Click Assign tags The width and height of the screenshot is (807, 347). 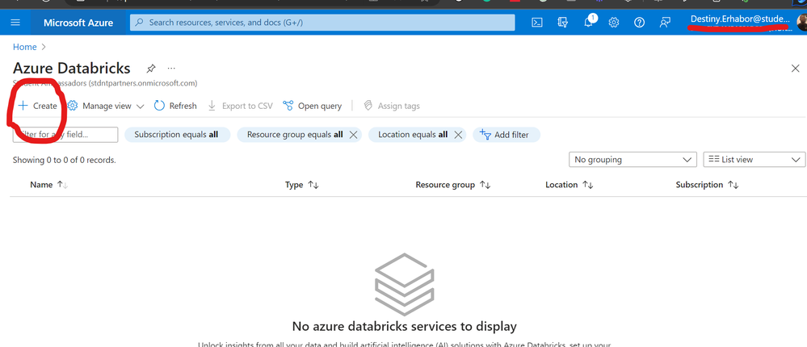[x=392, y=106]
